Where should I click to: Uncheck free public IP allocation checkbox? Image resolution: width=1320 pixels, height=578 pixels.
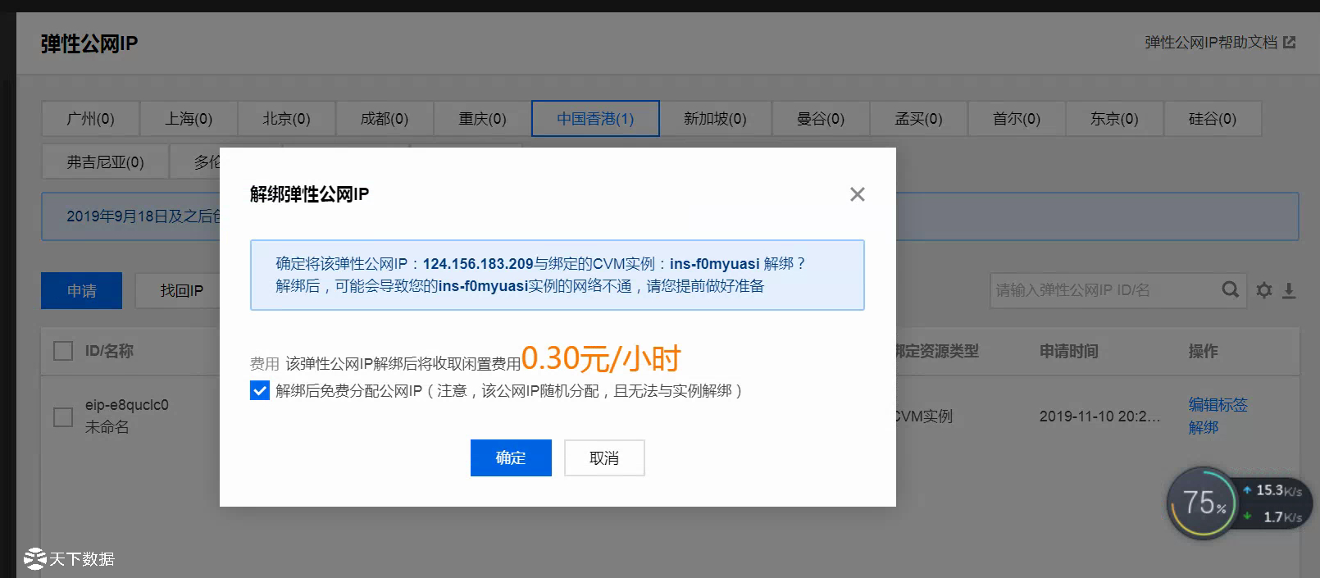260,391
